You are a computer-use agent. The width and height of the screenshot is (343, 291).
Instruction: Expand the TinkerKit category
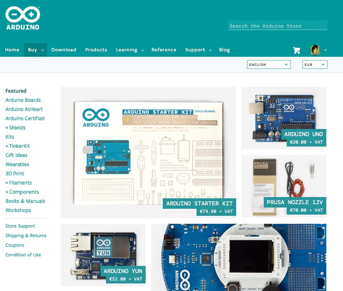[x=18, y=146]
